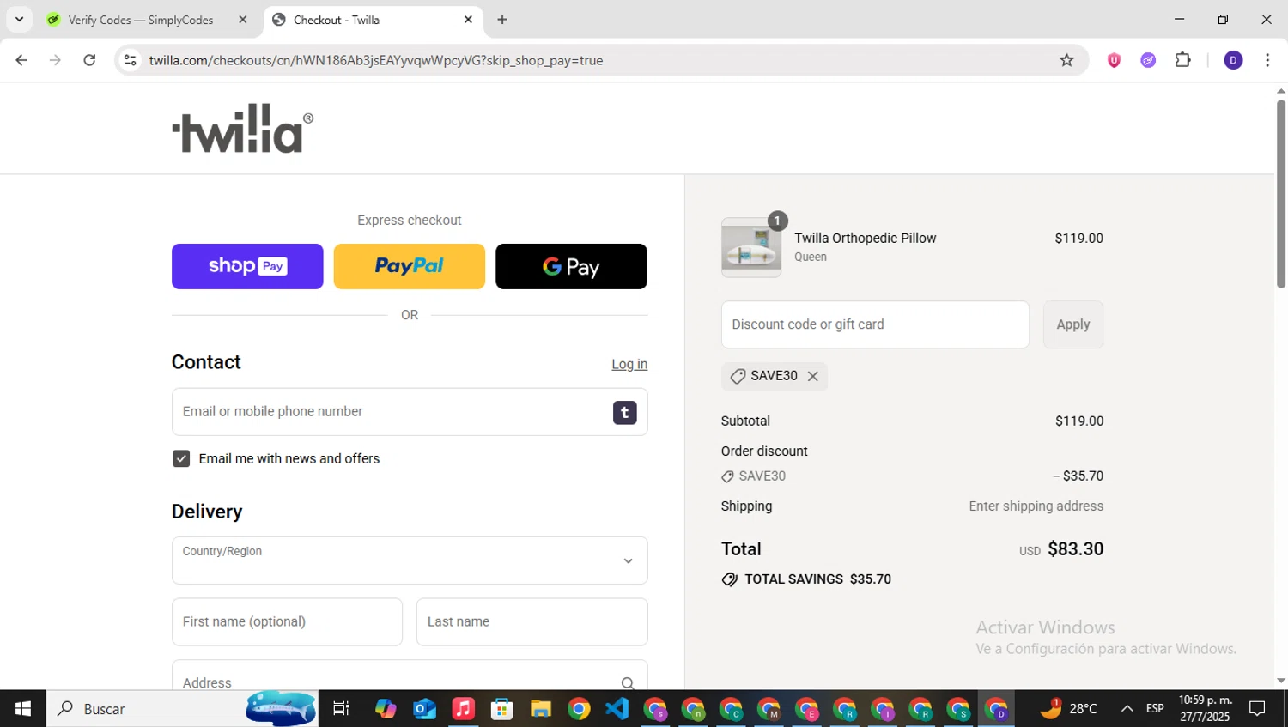1288x727 pixels.
Task: Click the Discount code or gift card field
Action: (875, 324)
